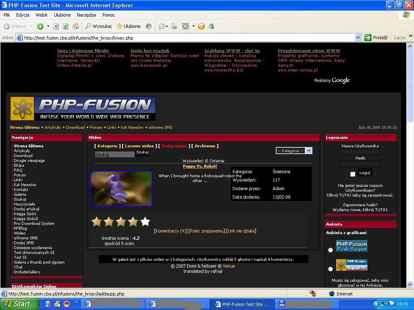
Task: Click the Archiwum link
Action: [205, 146]
